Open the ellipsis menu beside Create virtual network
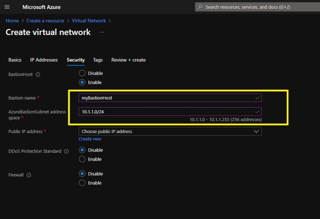320x219 pixels. pos(101,33)
